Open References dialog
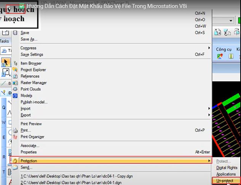 [30, 76]
